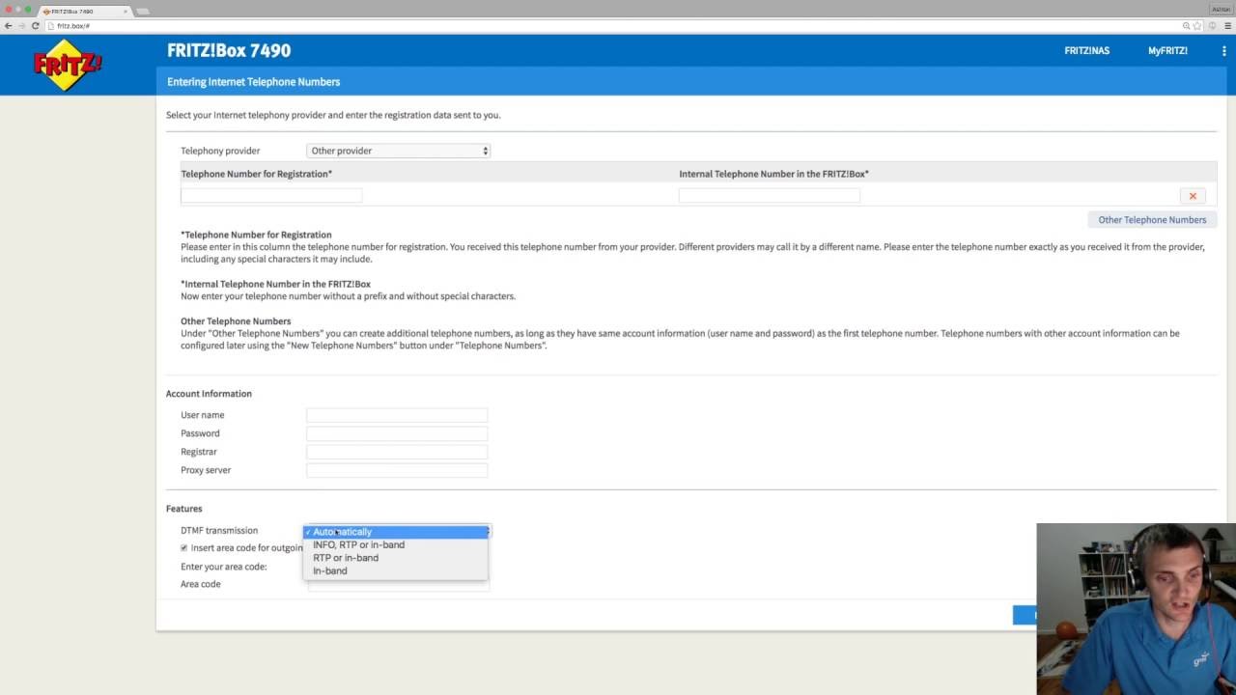The width and height of the screenshot is (1236, 695).
Task: Focus the Internal Telephone Number field
Action: click(769, 195)
